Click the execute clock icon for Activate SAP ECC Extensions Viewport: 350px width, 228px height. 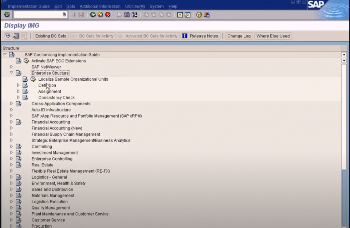click(x=26, y=61)
